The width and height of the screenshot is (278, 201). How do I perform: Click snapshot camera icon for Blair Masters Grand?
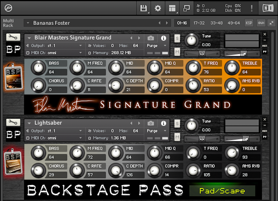point(151,38)
